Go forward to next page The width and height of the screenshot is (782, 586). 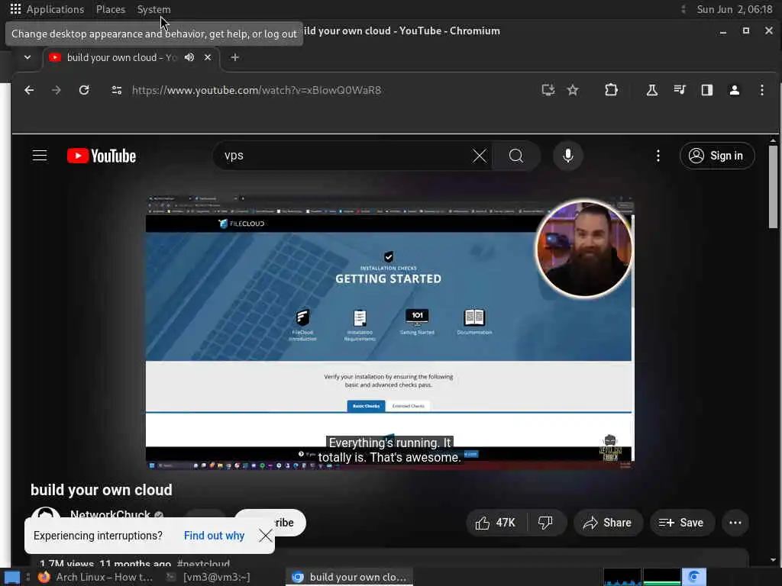57,90
